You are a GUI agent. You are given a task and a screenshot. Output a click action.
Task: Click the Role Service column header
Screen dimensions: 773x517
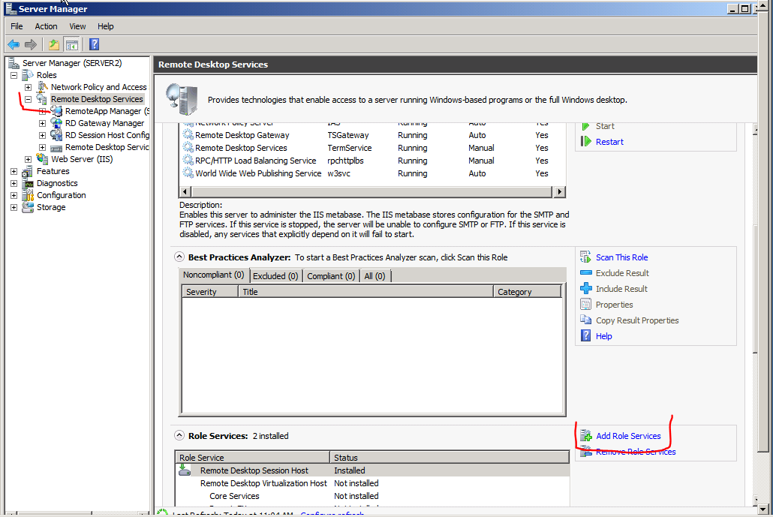[x=252, y=458]
